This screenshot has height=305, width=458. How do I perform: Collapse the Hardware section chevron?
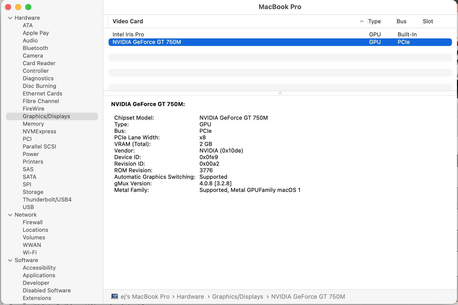pyautogui.click(x=10, y=18)
